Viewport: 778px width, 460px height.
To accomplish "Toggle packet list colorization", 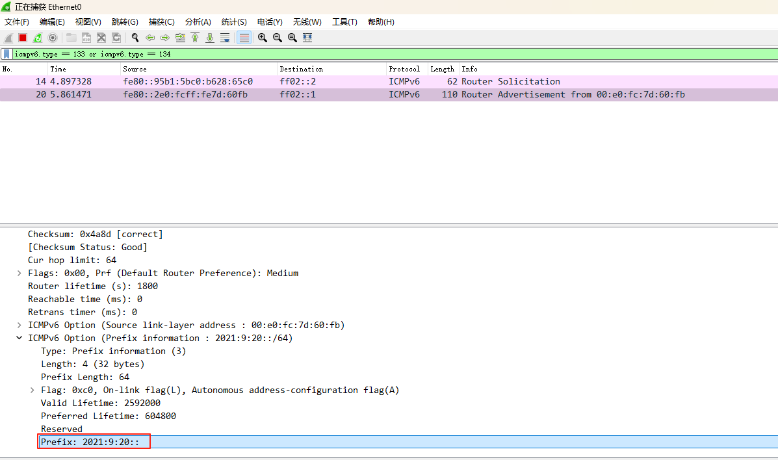I will coord(244,38).
